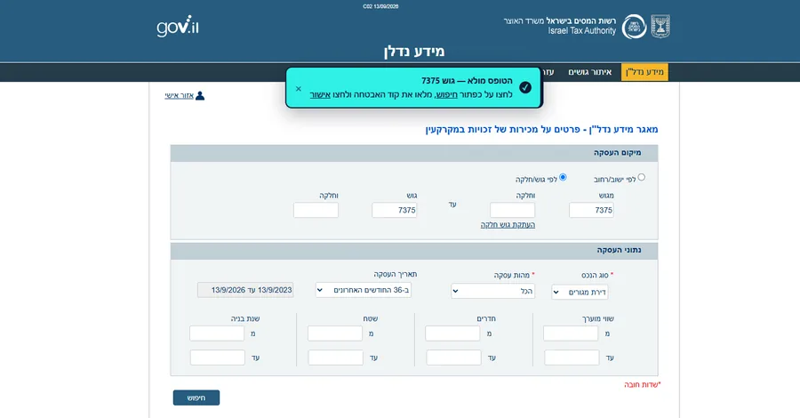Screen dimensions: 800x418
Task: Switch to the איתור גושים tab
Action: pos(590,72)
